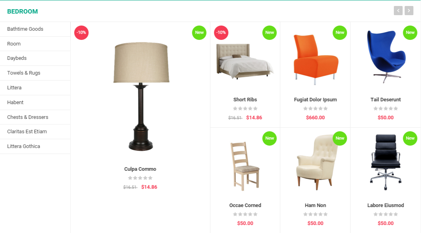View the Culpa Commo lamp image
The height and width of the screenshot is (233, 421).
[x=141, y=97]
